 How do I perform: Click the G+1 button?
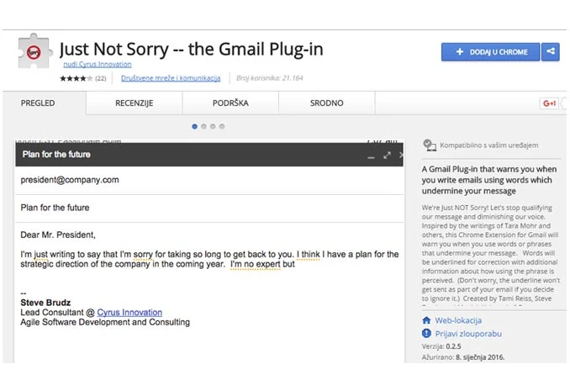tap(549, 103)
